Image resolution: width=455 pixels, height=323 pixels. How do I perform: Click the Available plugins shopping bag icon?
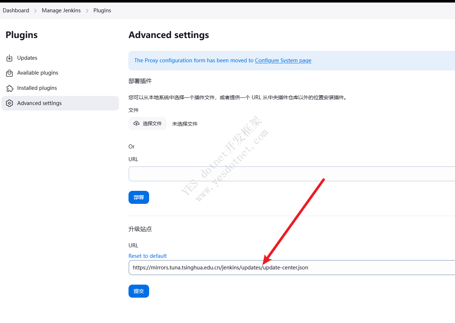[x=10, y=73]
